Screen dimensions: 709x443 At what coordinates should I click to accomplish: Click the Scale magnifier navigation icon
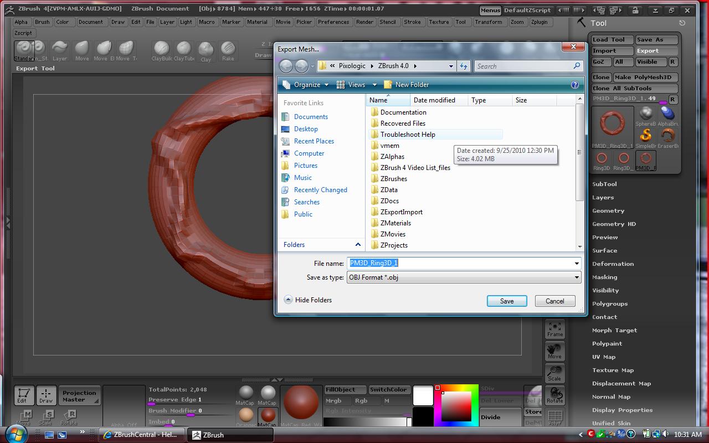tap(554, 373)
